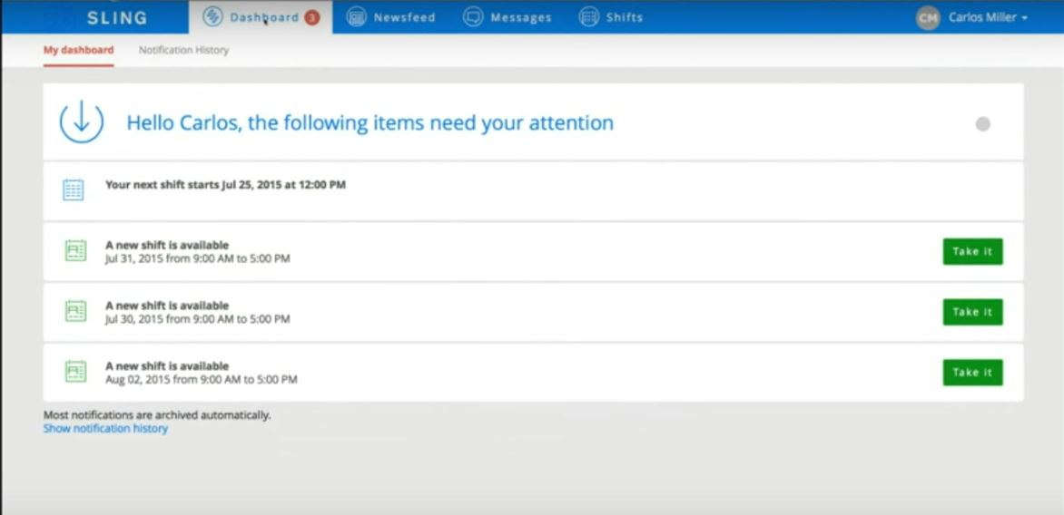
Task: Take the Jul 30 available shift
Action: pyautogui.click(x=972, y=312)
